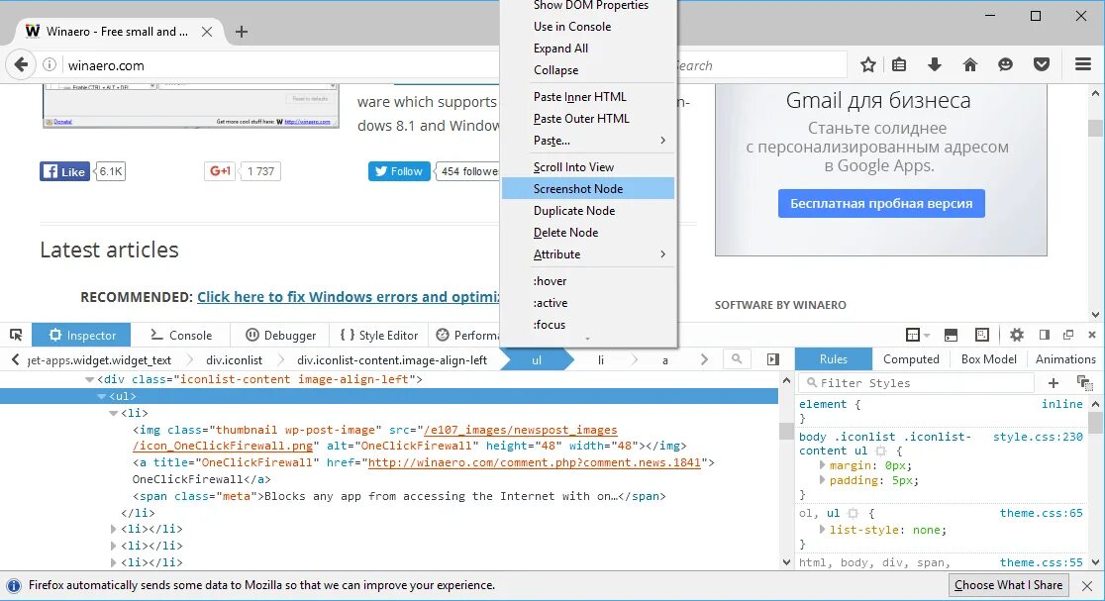Expand the margin property in Rules
The height and width of the screenshot is (601, 1105).
tap(822, 465)
